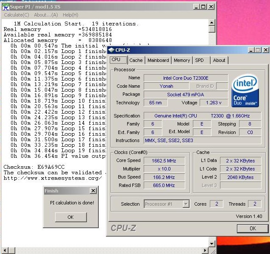
Task: Click the Core Speed value 1662.5 MHz
Action: [x=164, y=161]
